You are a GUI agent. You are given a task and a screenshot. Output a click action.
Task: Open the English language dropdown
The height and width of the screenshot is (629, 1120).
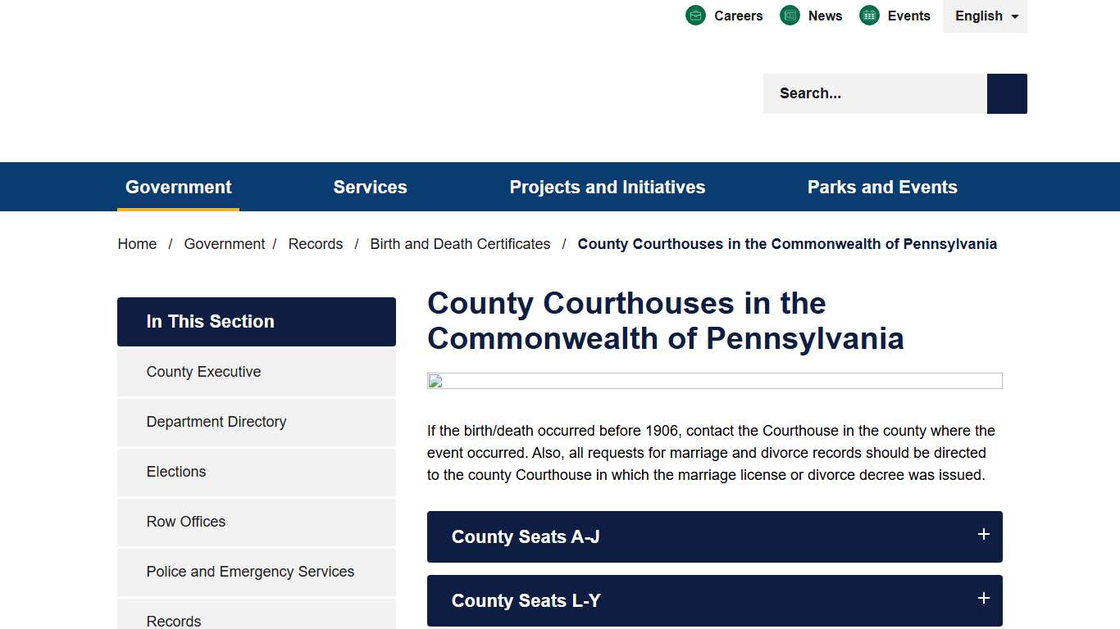coord(984,16)
